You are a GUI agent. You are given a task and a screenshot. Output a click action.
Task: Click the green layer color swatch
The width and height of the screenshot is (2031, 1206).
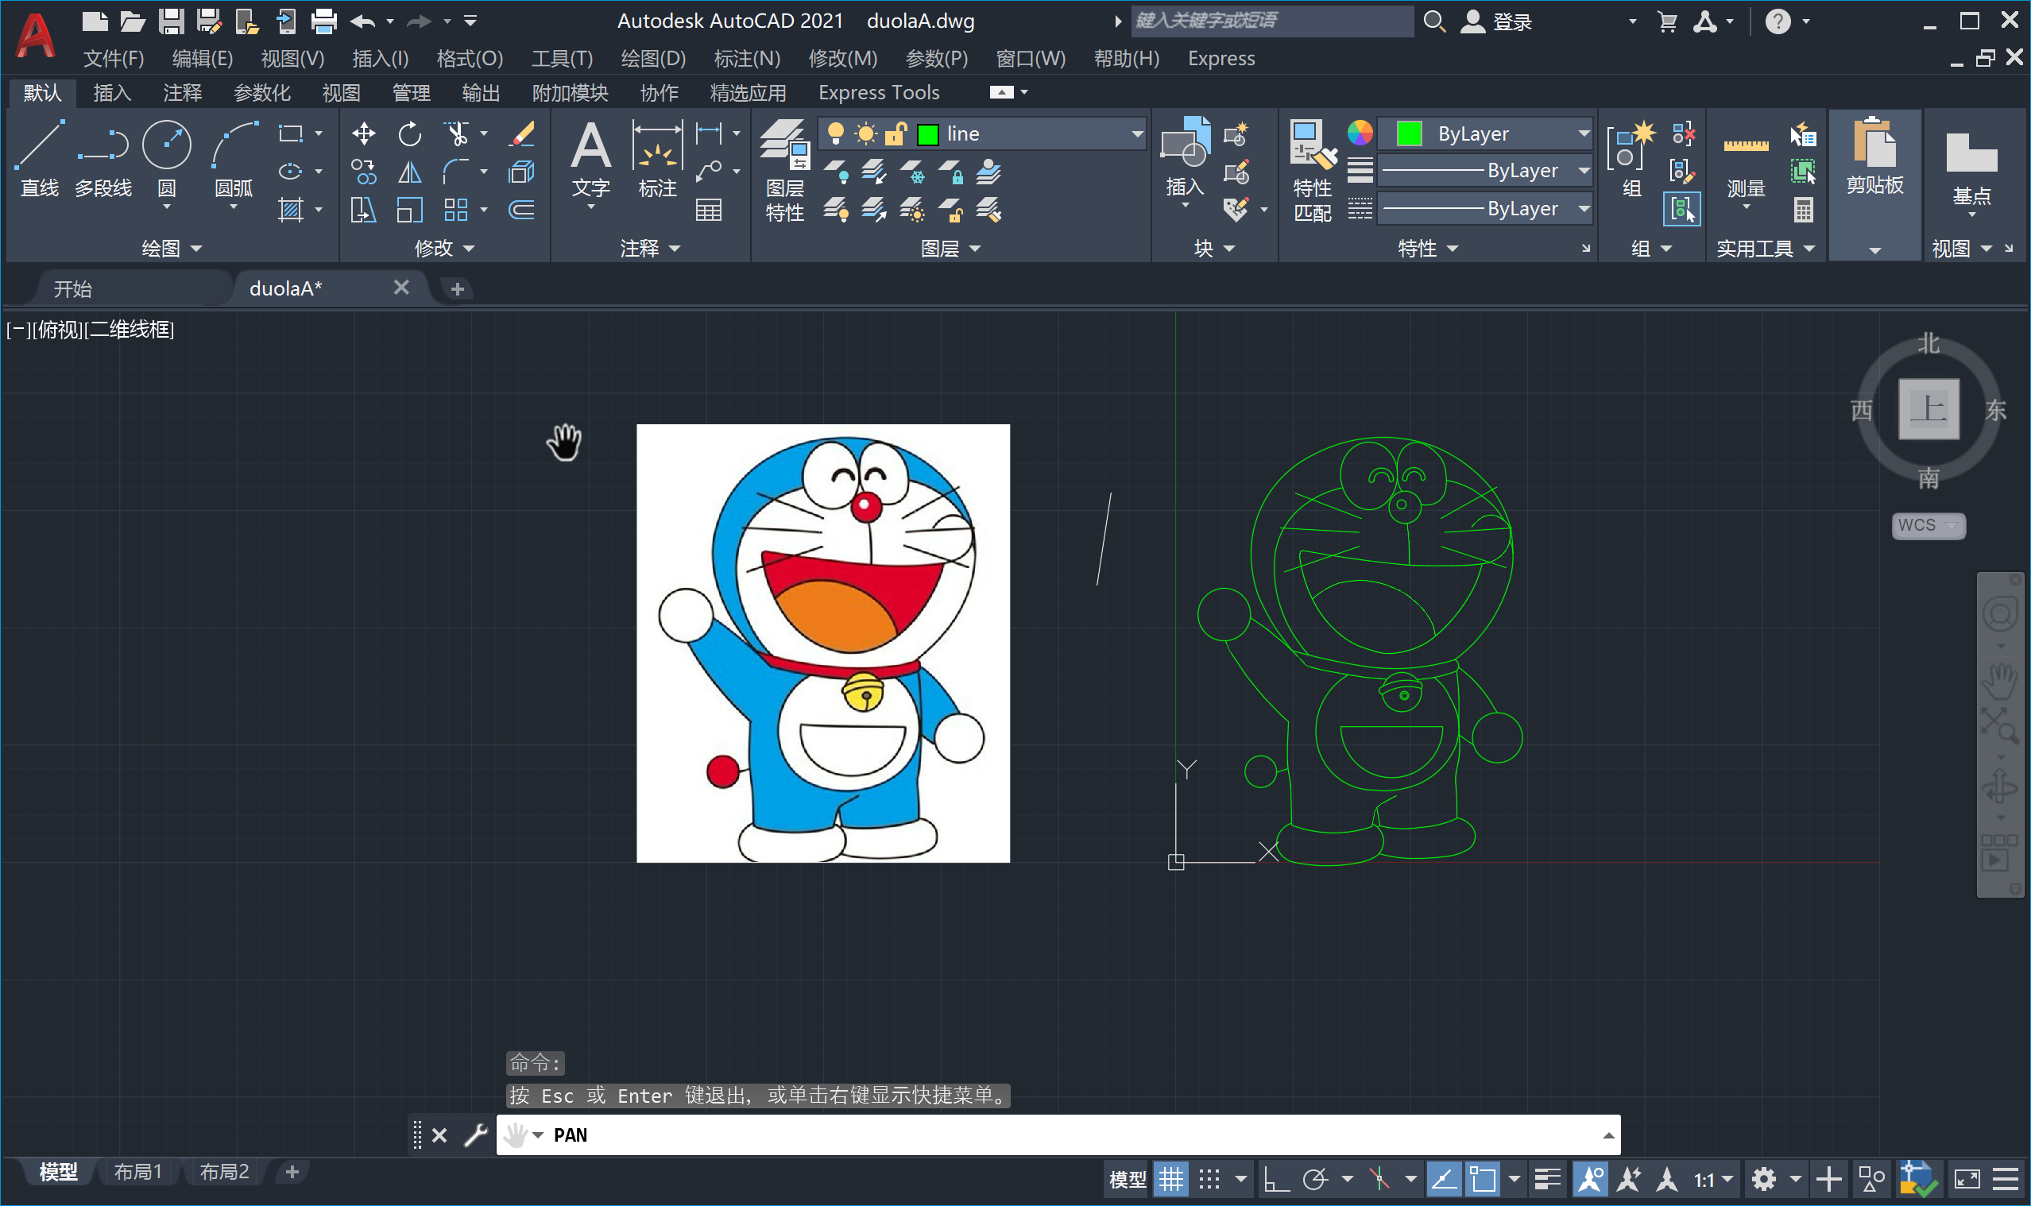tap(927, 134)
